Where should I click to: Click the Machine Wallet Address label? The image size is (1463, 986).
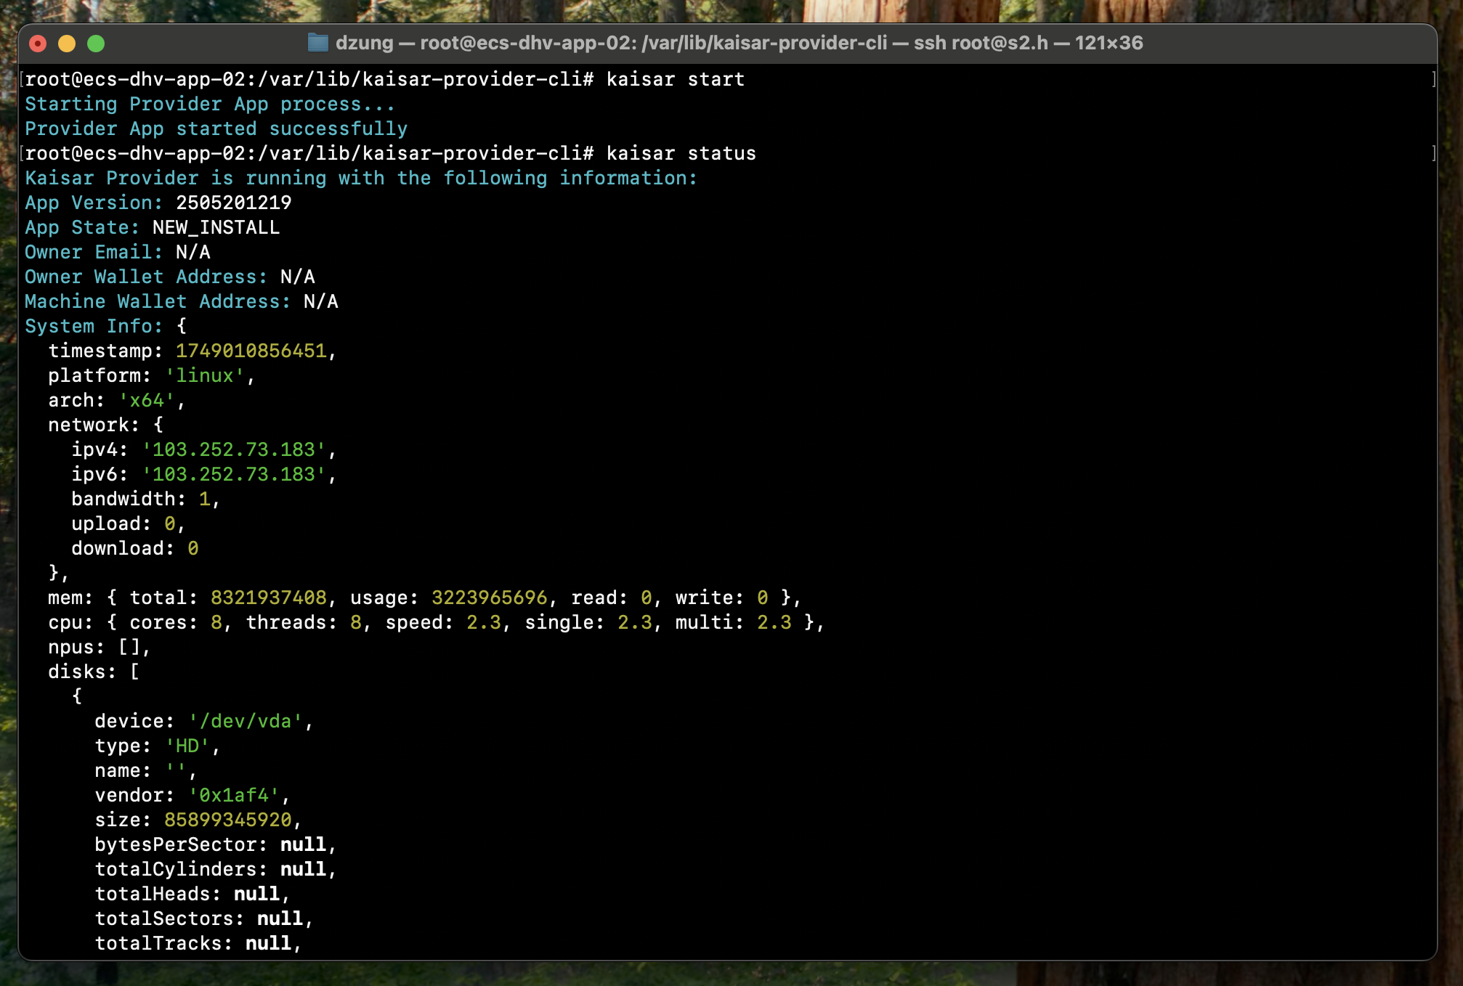tap(157, 301)
